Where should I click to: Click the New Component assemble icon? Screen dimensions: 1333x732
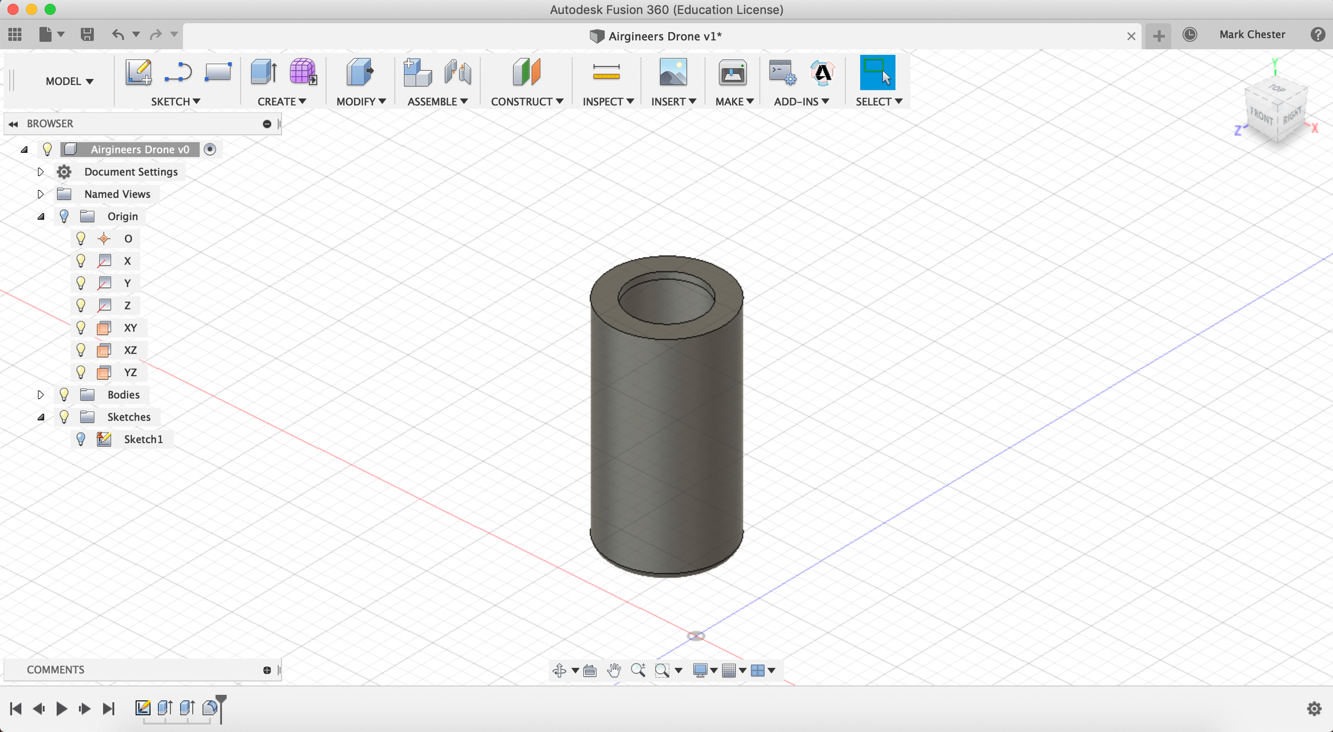(417, 73)
